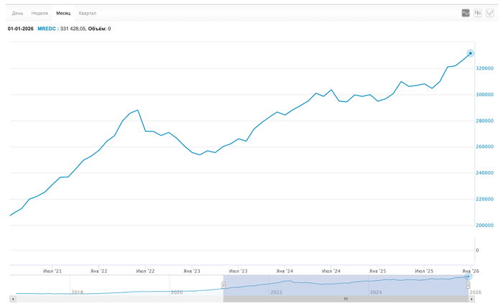
Task: Click the left navigator range handle
Action: pos(223,285)
